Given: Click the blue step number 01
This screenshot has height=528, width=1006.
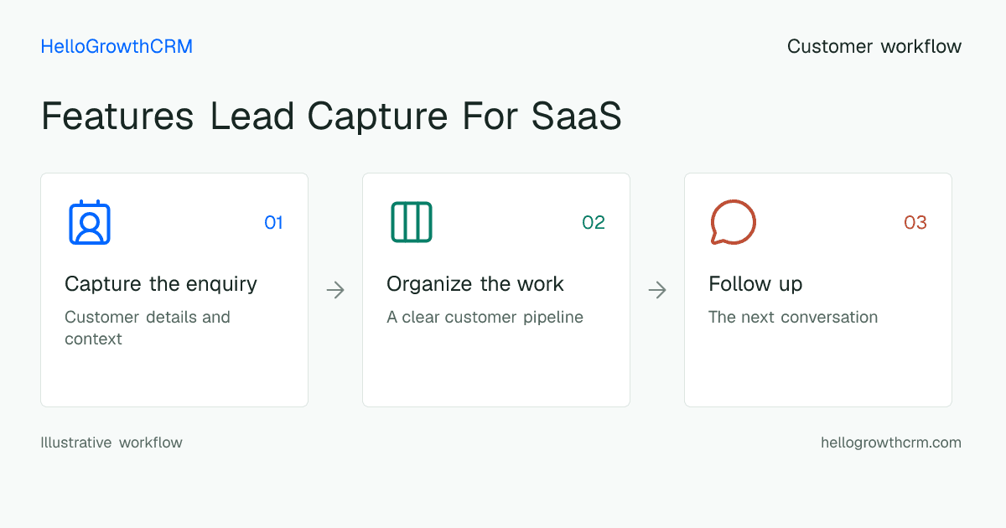Looking at the screenshot, I should (x=273, y=222).
